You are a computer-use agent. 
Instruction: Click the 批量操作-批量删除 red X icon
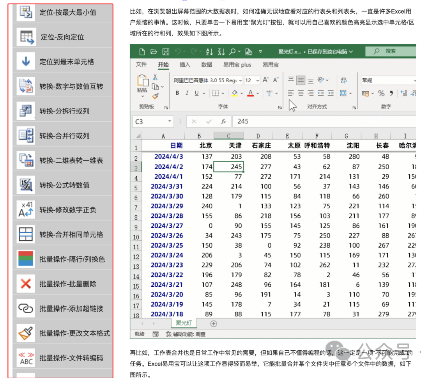(26, 284)
